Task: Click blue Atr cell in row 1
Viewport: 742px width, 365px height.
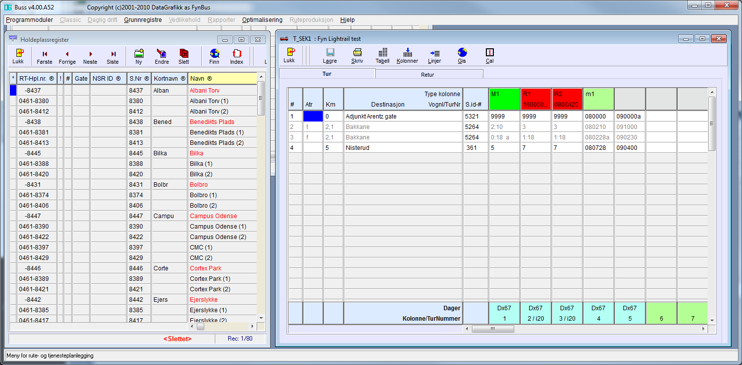Action: coord(313,116)
